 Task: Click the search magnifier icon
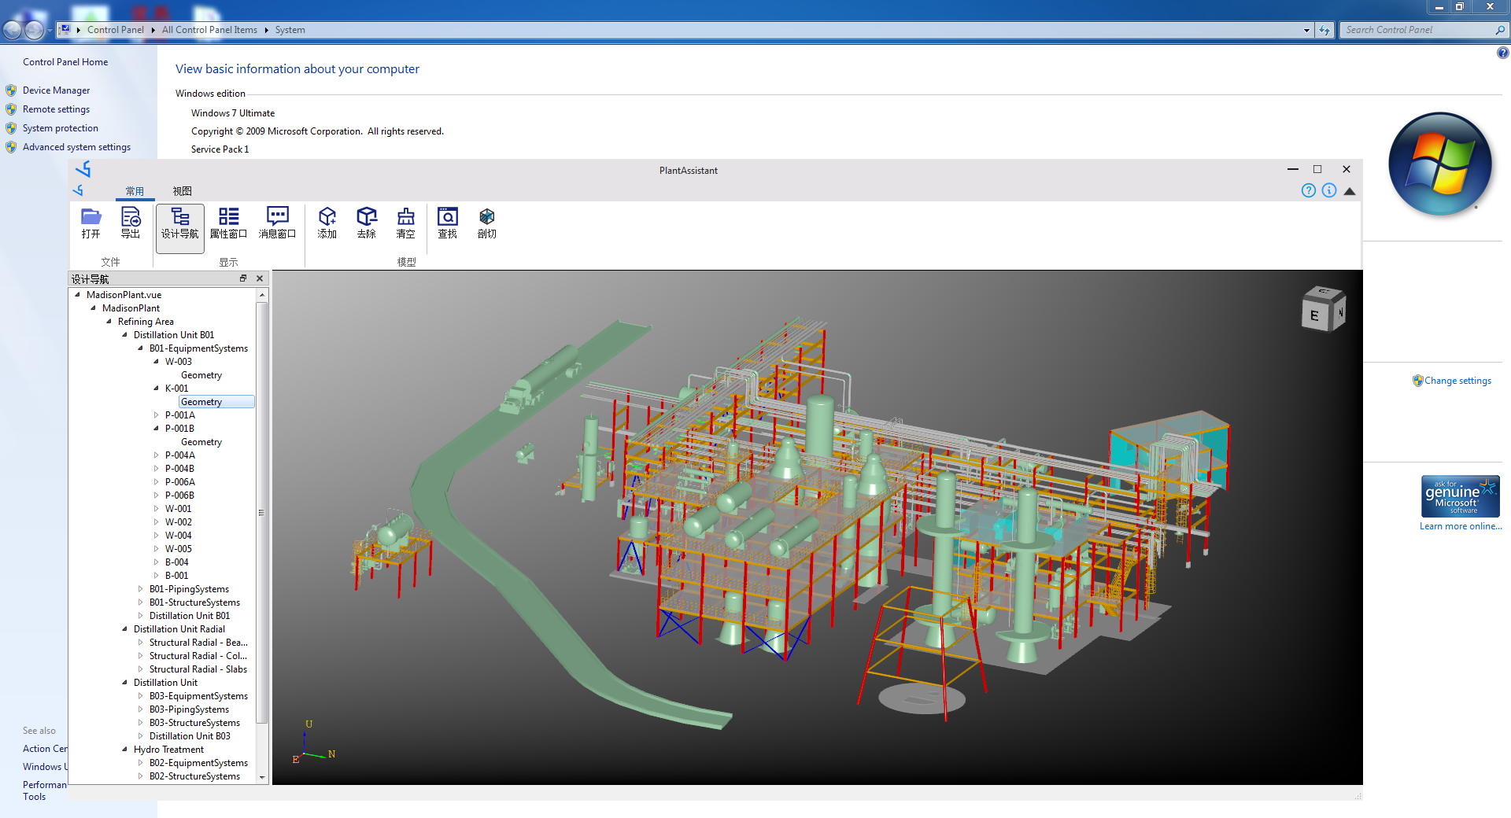[x=1500, y=30]
